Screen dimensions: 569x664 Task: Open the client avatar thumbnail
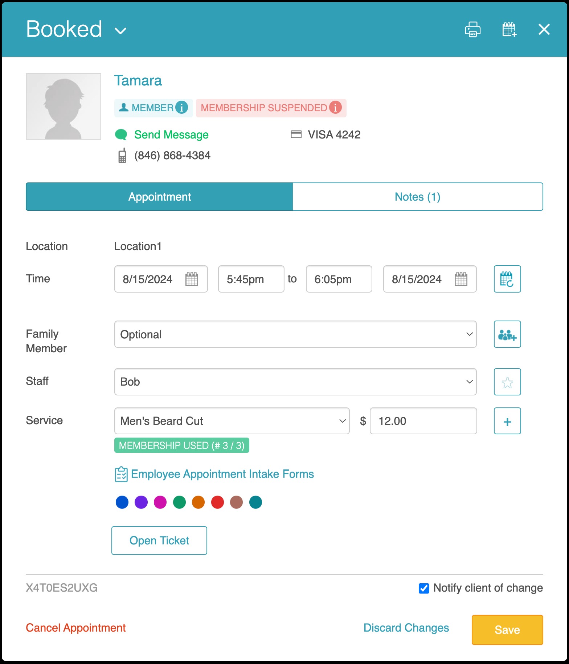click(64, 106)
